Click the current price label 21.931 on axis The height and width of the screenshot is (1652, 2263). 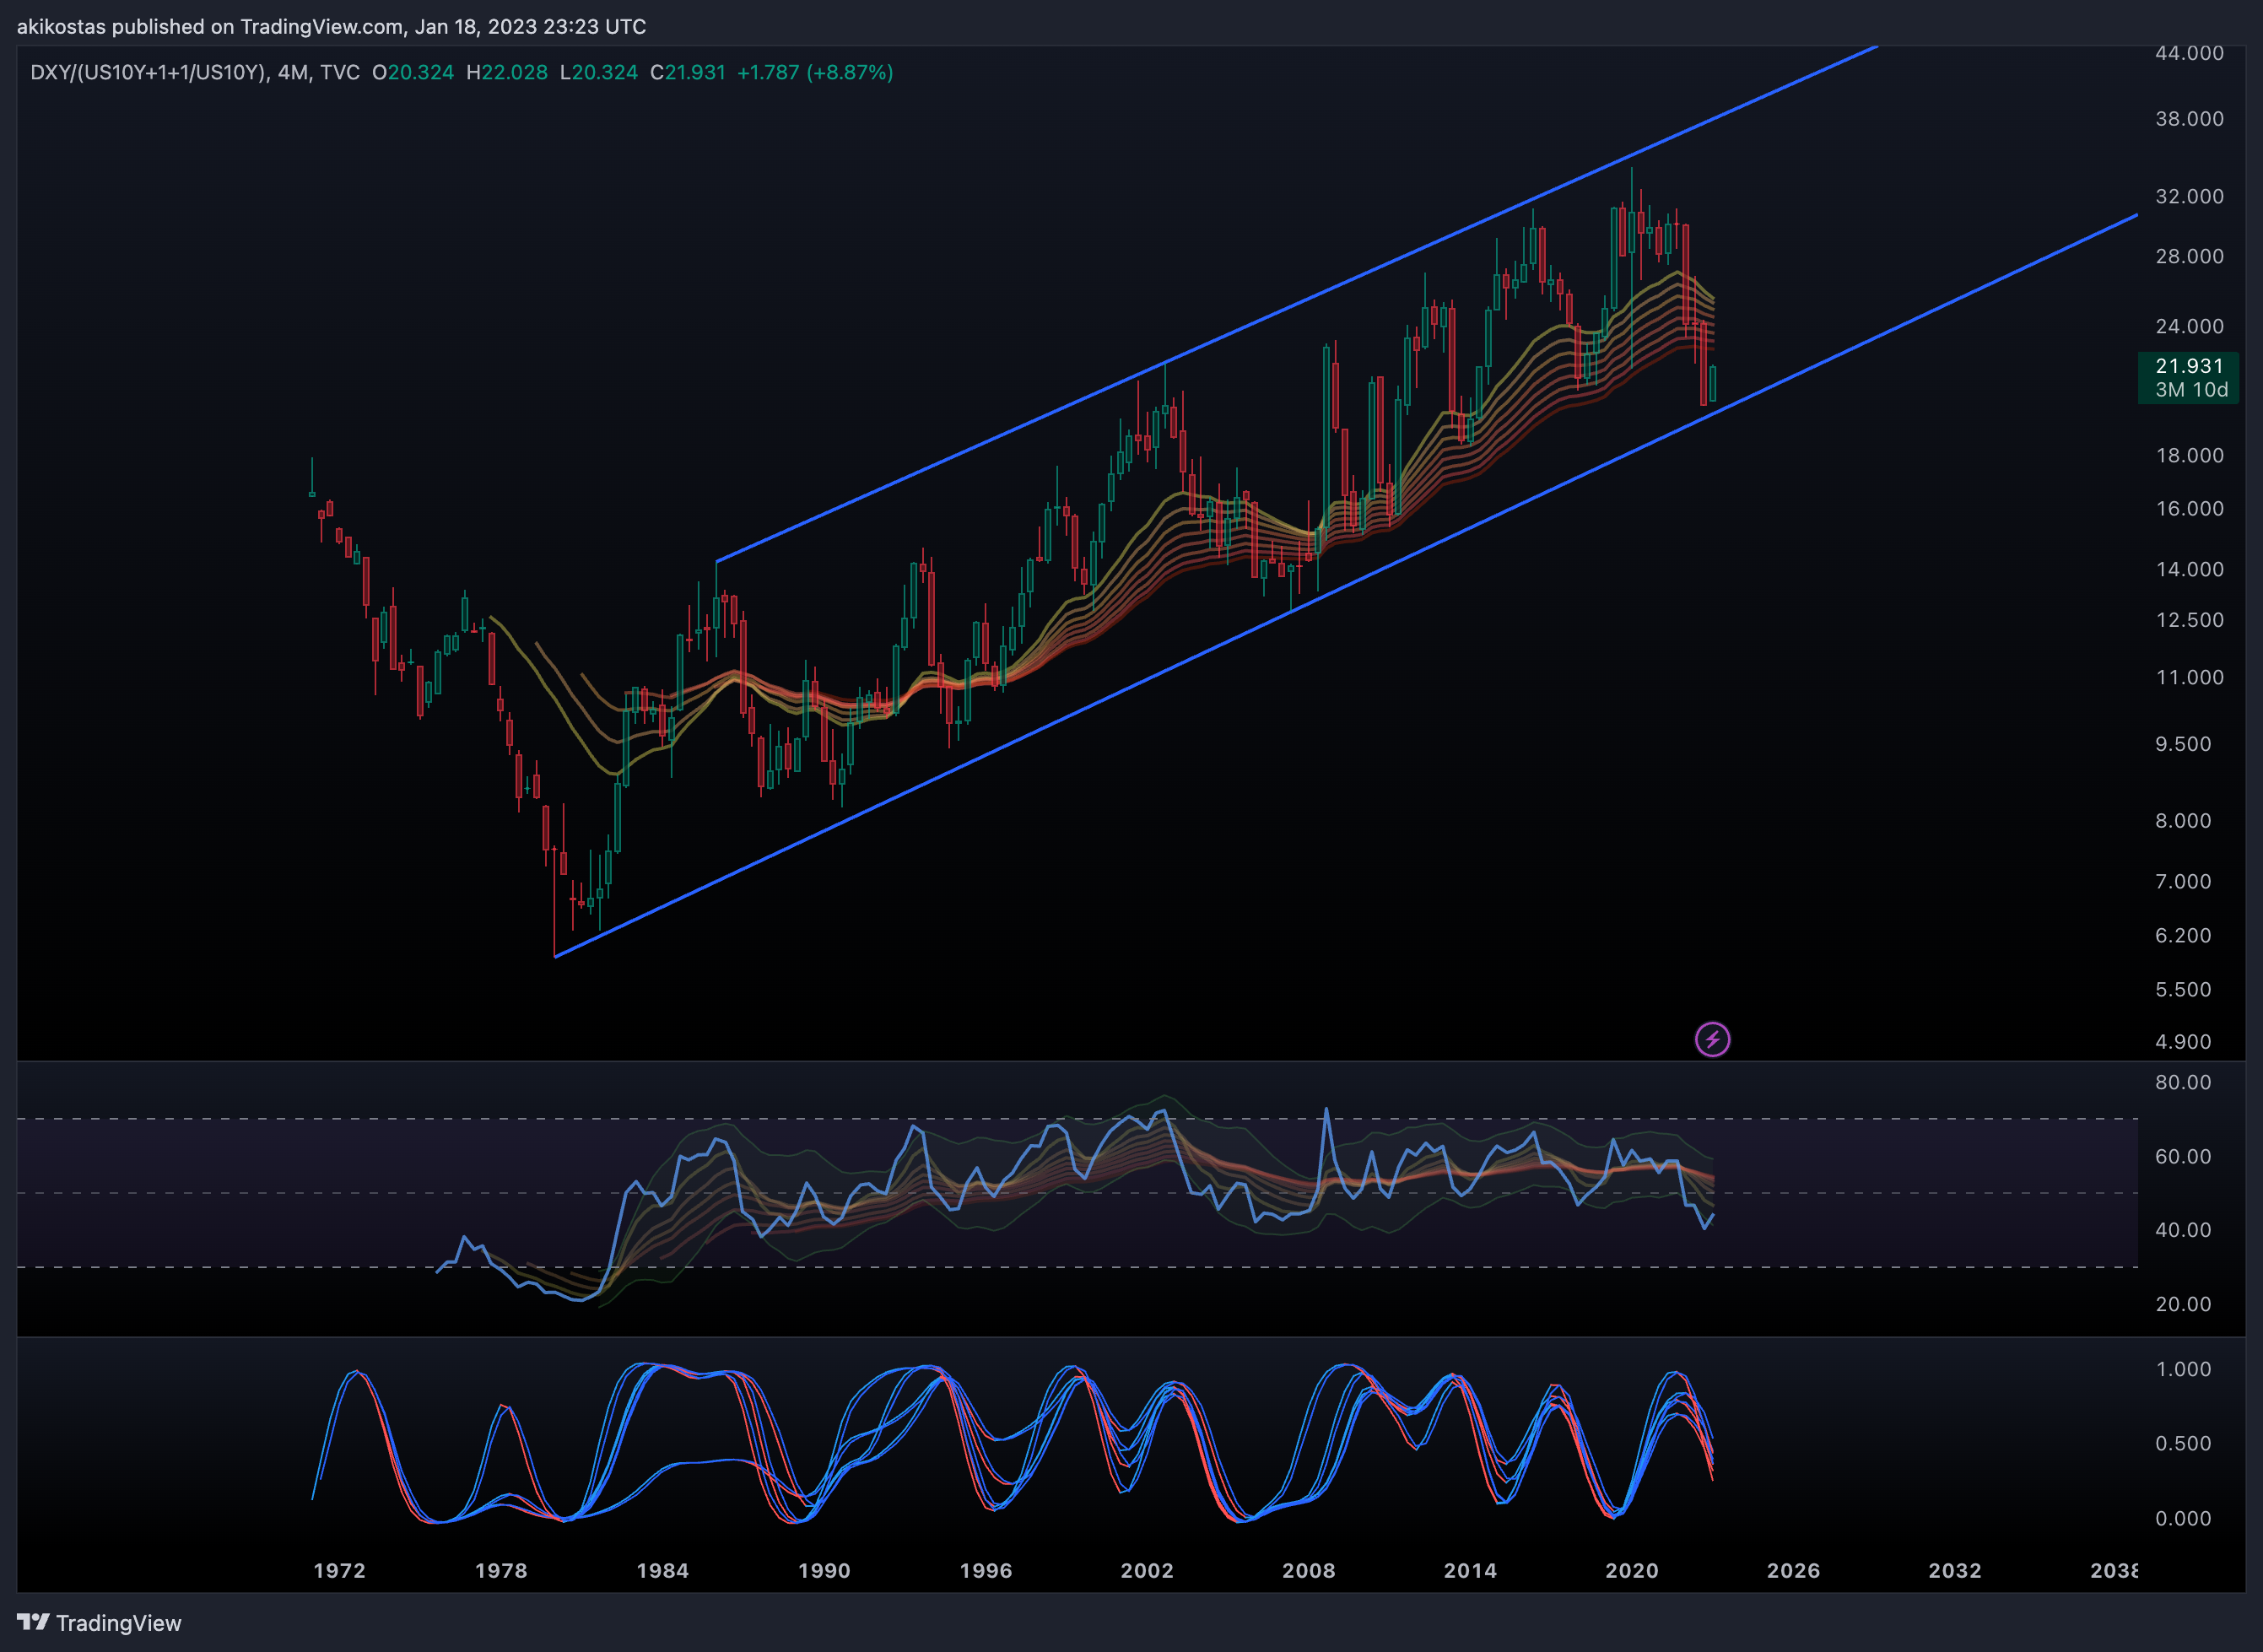[2189, 366]
